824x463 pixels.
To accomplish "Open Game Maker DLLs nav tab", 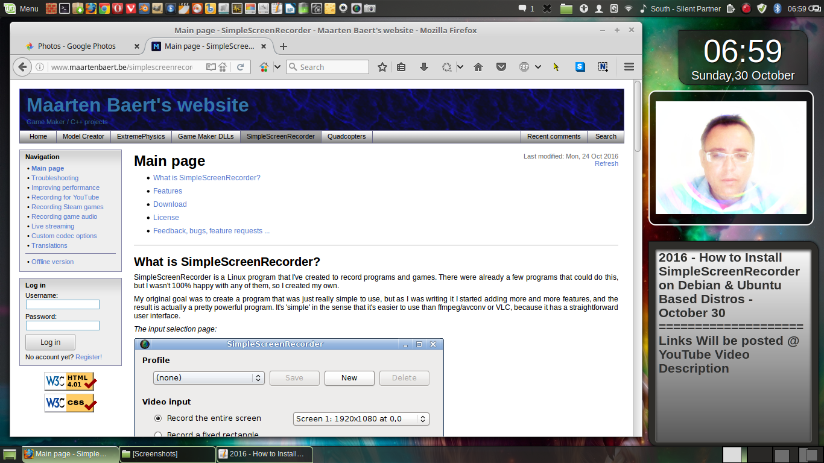I will pyautogui.click(x=206, y=136).
